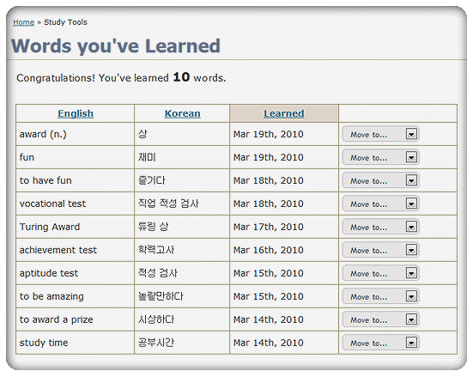Click the Korean phrase '직업 적성 검사'
Image resolution: width=473 pixels, height=377 pixels.
coord(168,204)
